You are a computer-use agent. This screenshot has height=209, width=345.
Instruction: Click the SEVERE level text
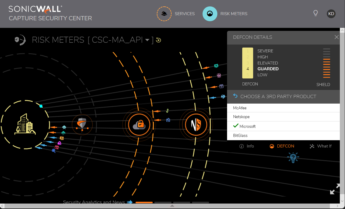coord(265,51)
